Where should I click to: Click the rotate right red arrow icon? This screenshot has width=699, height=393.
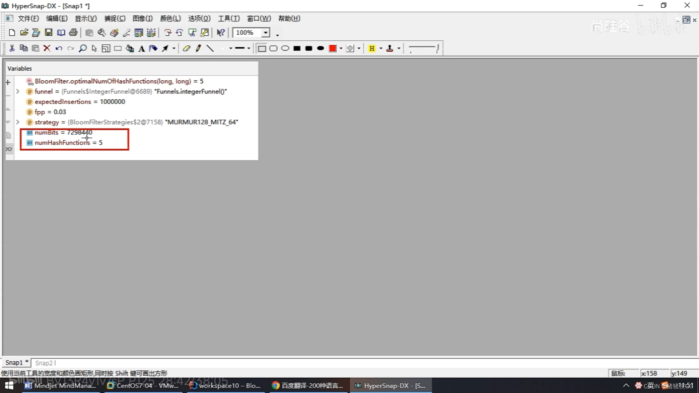coord(168,33)
